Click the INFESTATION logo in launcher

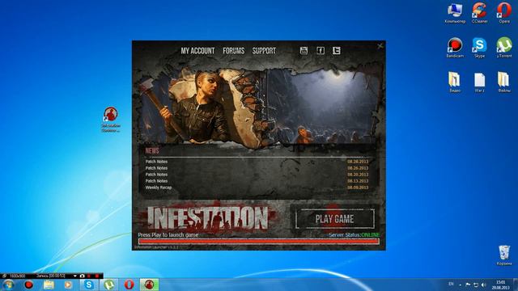click(207, 218)
